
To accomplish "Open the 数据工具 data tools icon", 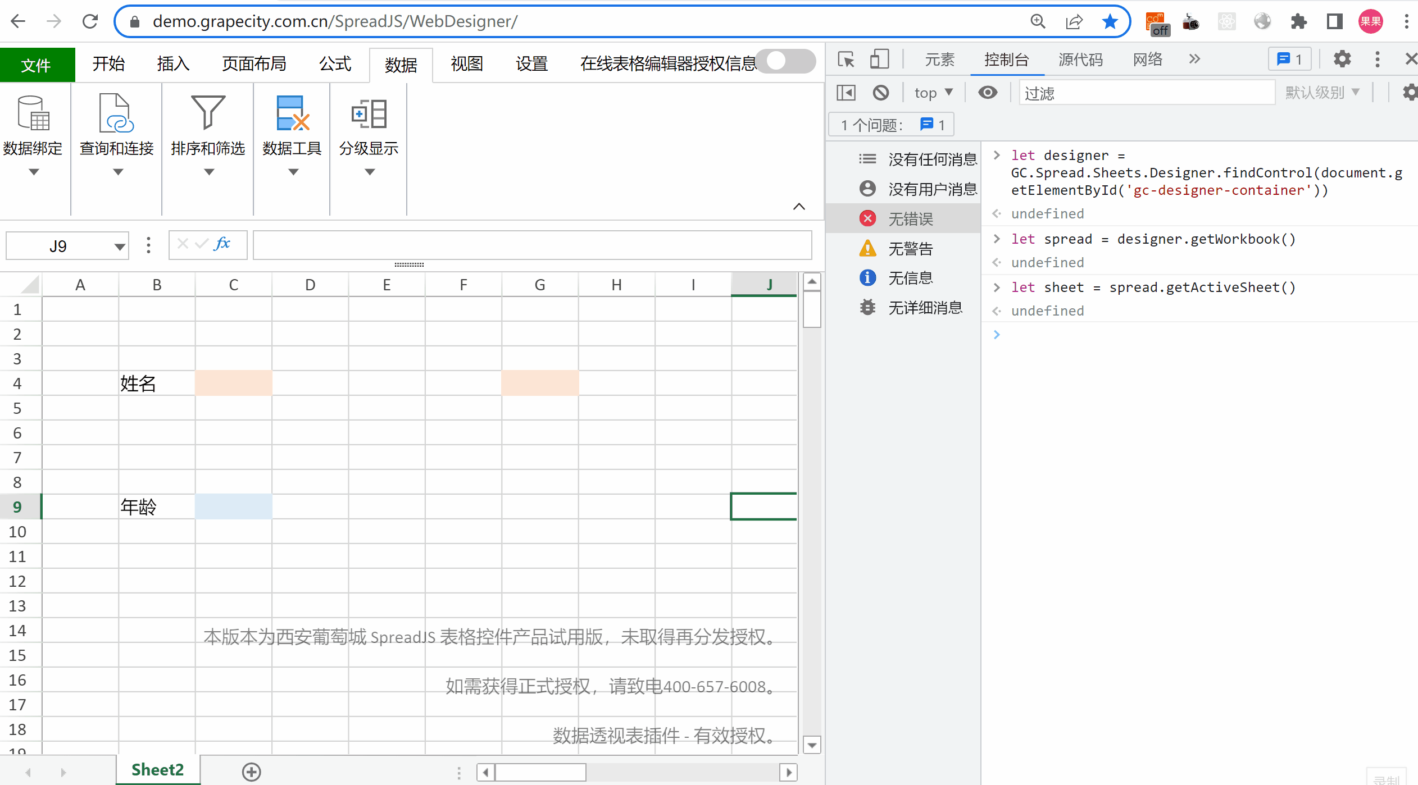I will pyautogui.click(x=292, y=113).
